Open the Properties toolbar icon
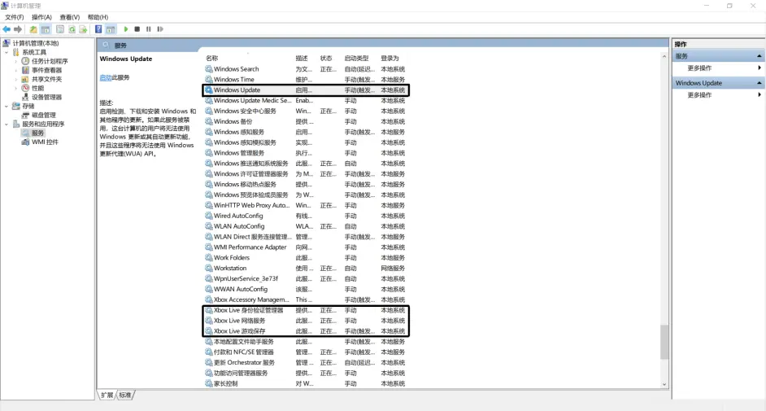Viewport: 766px width, 411px height. click(60, 29)
